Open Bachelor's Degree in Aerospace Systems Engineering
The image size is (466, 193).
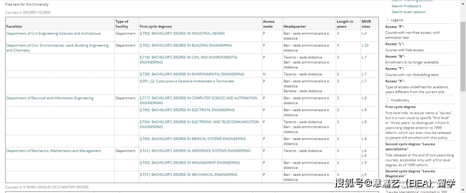(x=201, y=151)
